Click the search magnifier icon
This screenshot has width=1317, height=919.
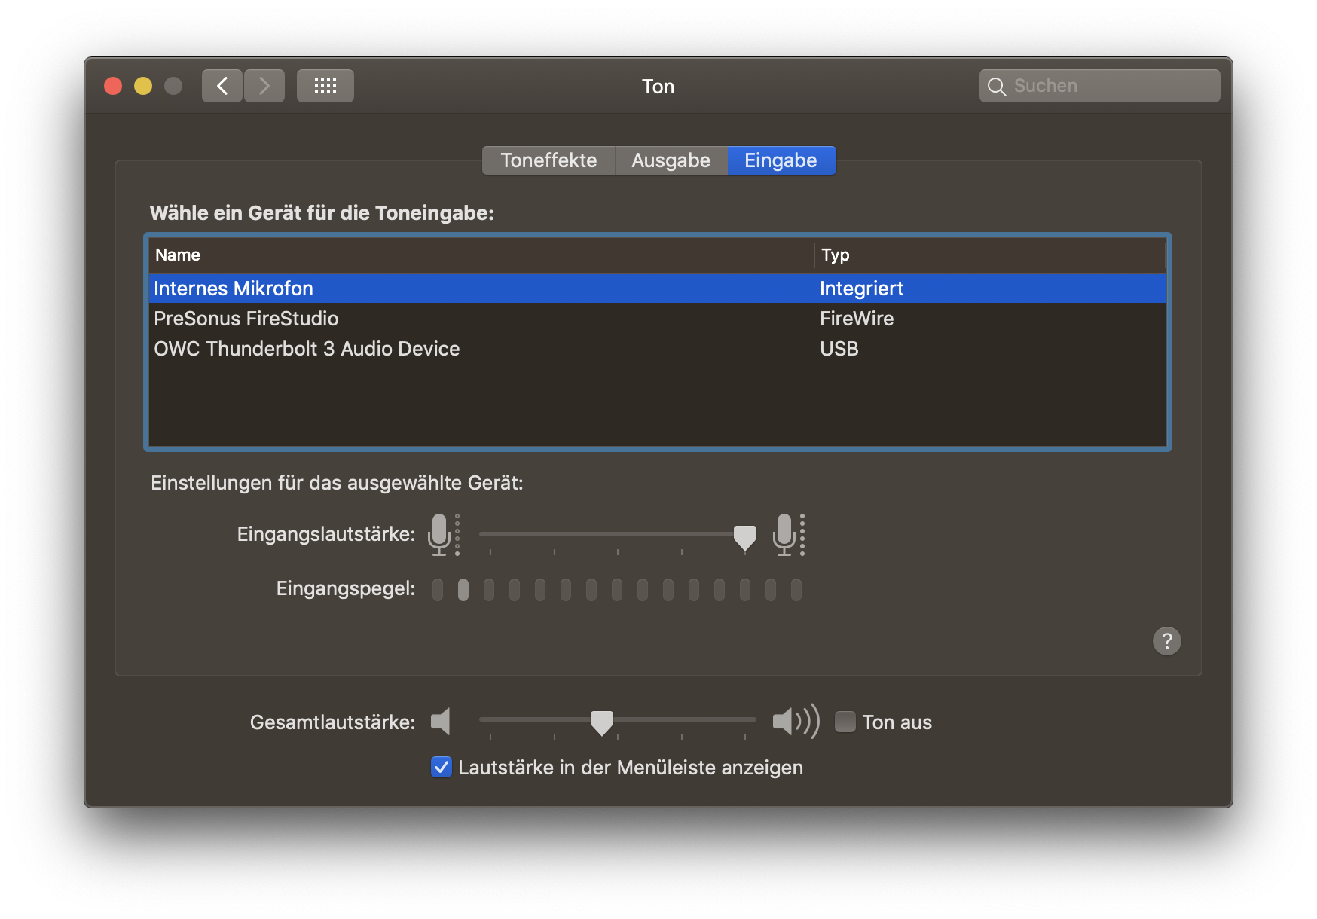(996, 87)
